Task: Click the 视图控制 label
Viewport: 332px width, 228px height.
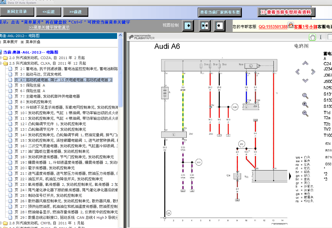Action: 171,25
